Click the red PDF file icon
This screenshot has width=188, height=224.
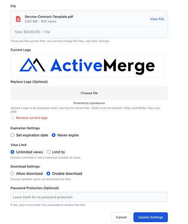18,19
